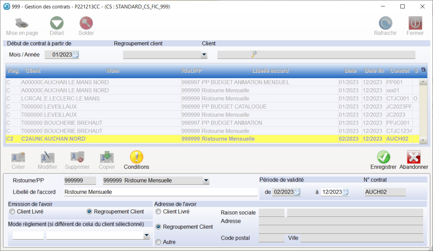Click the red Abandonner cross icon

(x=413, y=157)
